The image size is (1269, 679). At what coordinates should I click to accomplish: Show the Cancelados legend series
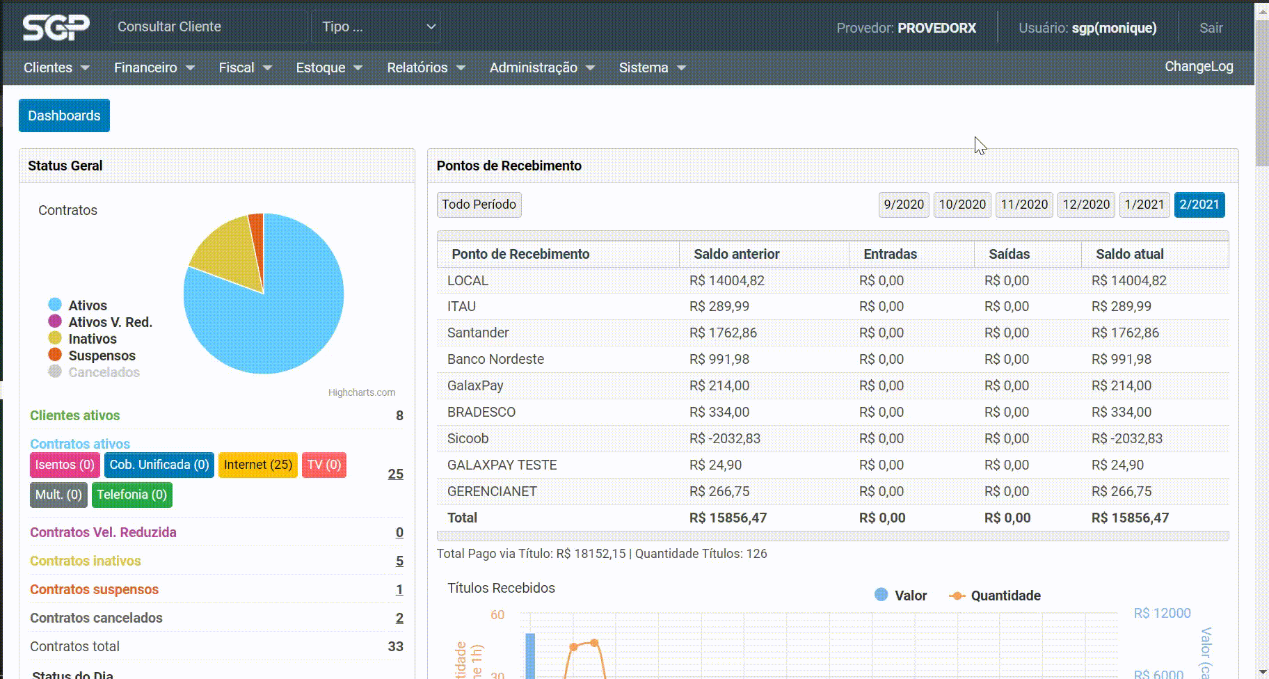pyautogui.click(x=93, y=372)
